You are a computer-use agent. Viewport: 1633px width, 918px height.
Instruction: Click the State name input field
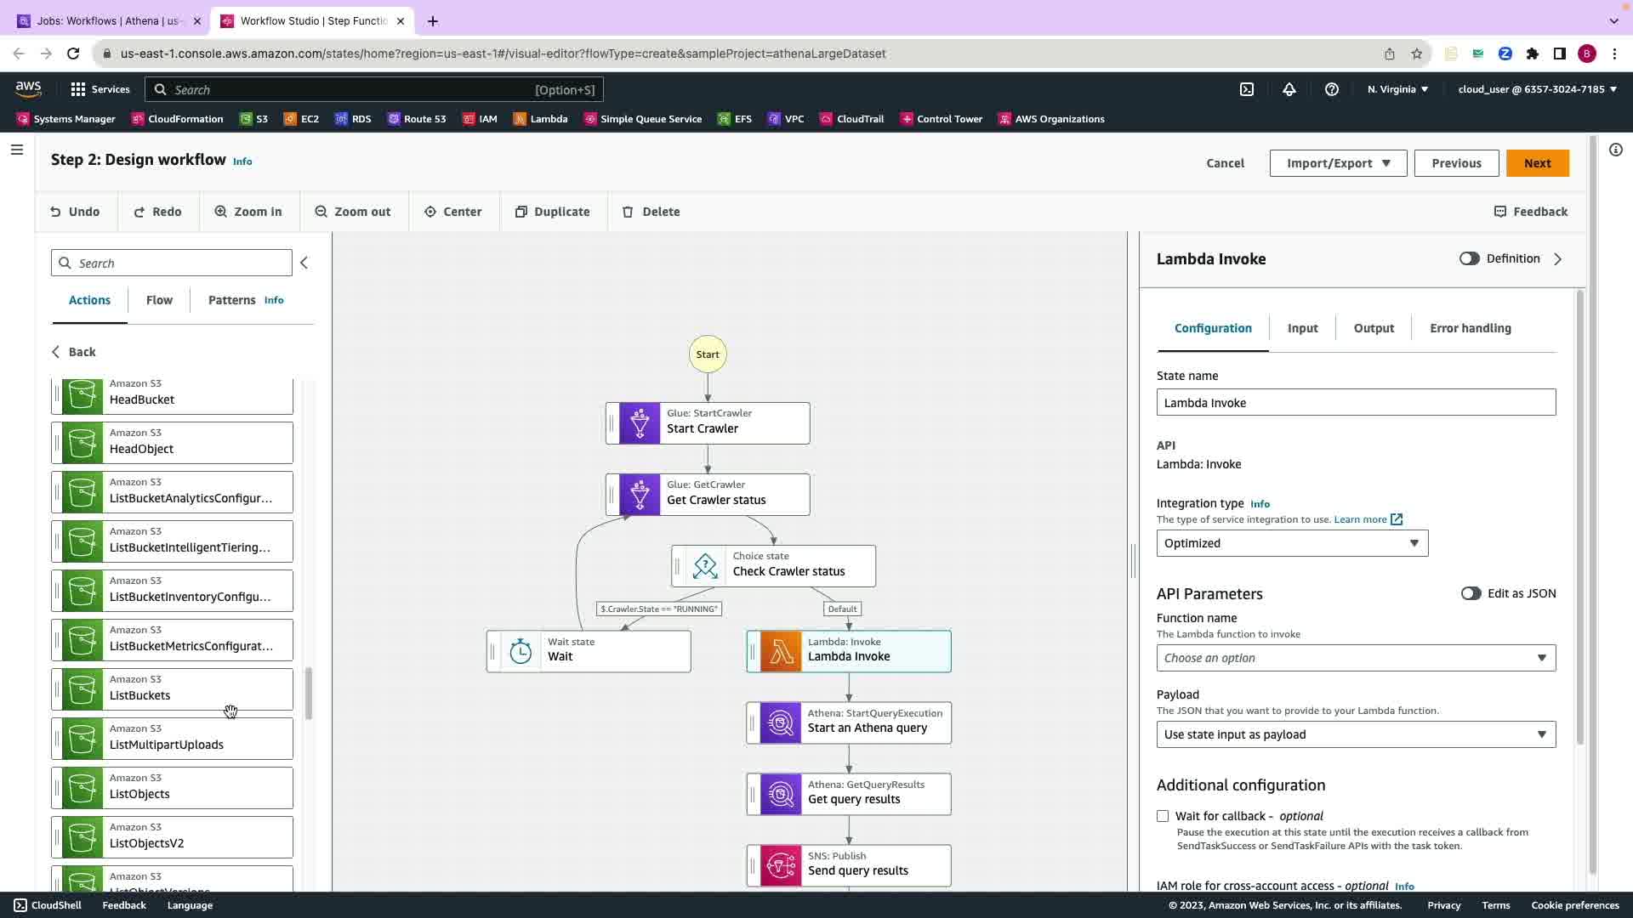[1356, 403]
